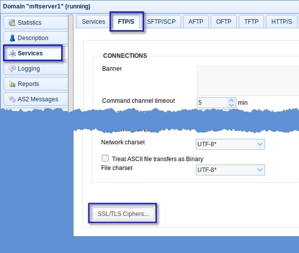The height and width of the screenshot is (253, 299).
Task: Click the Services network icon
Action: [12, 53]
